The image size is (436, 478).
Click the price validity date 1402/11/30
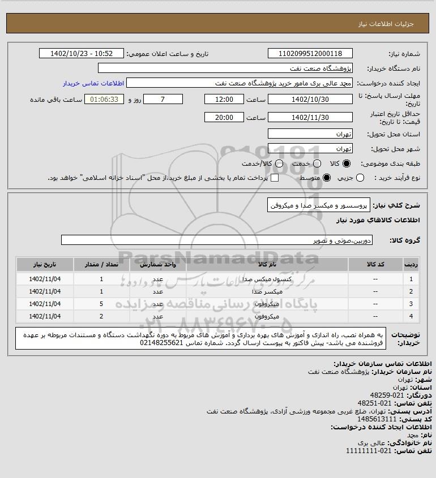pyautogui.click(x=310, y=117)
